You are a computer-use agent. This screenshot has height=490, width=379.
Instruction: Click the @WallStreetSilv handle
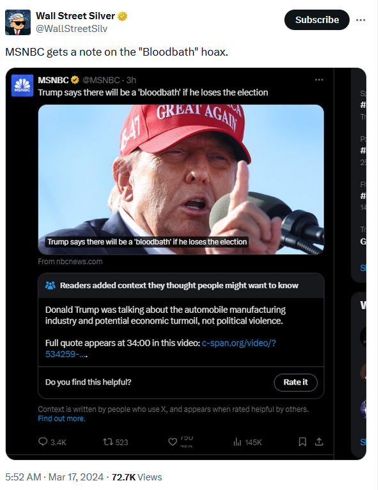(72, 29)
